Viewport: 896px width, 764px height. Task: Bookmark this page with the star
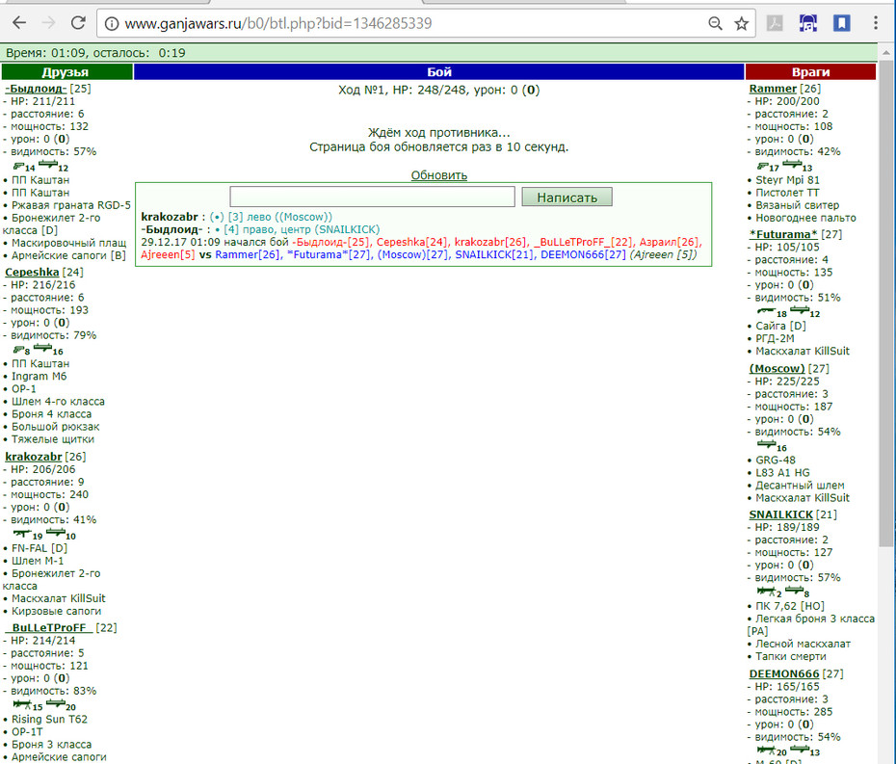click(x=742, y=23)
